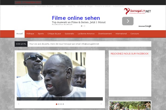Screen dimensions: 166x110
Task: Click 'REJOIGNEZ-NOUS SUR FACEBOOK' heading
Action: click(129, 54)
